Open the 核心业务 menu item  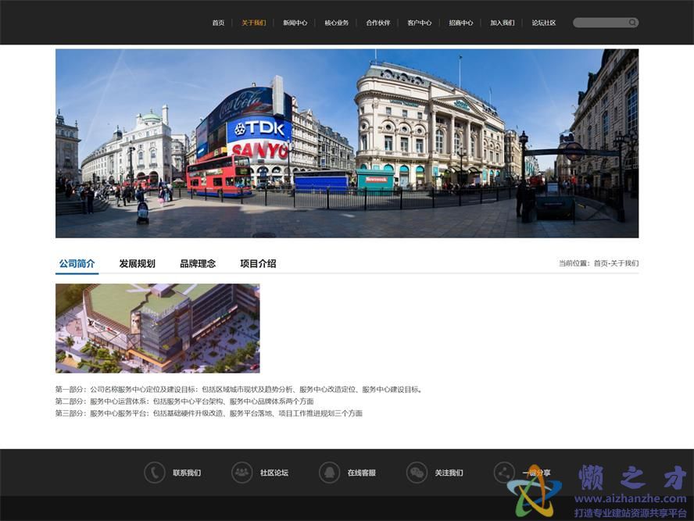tap(337, 23)
